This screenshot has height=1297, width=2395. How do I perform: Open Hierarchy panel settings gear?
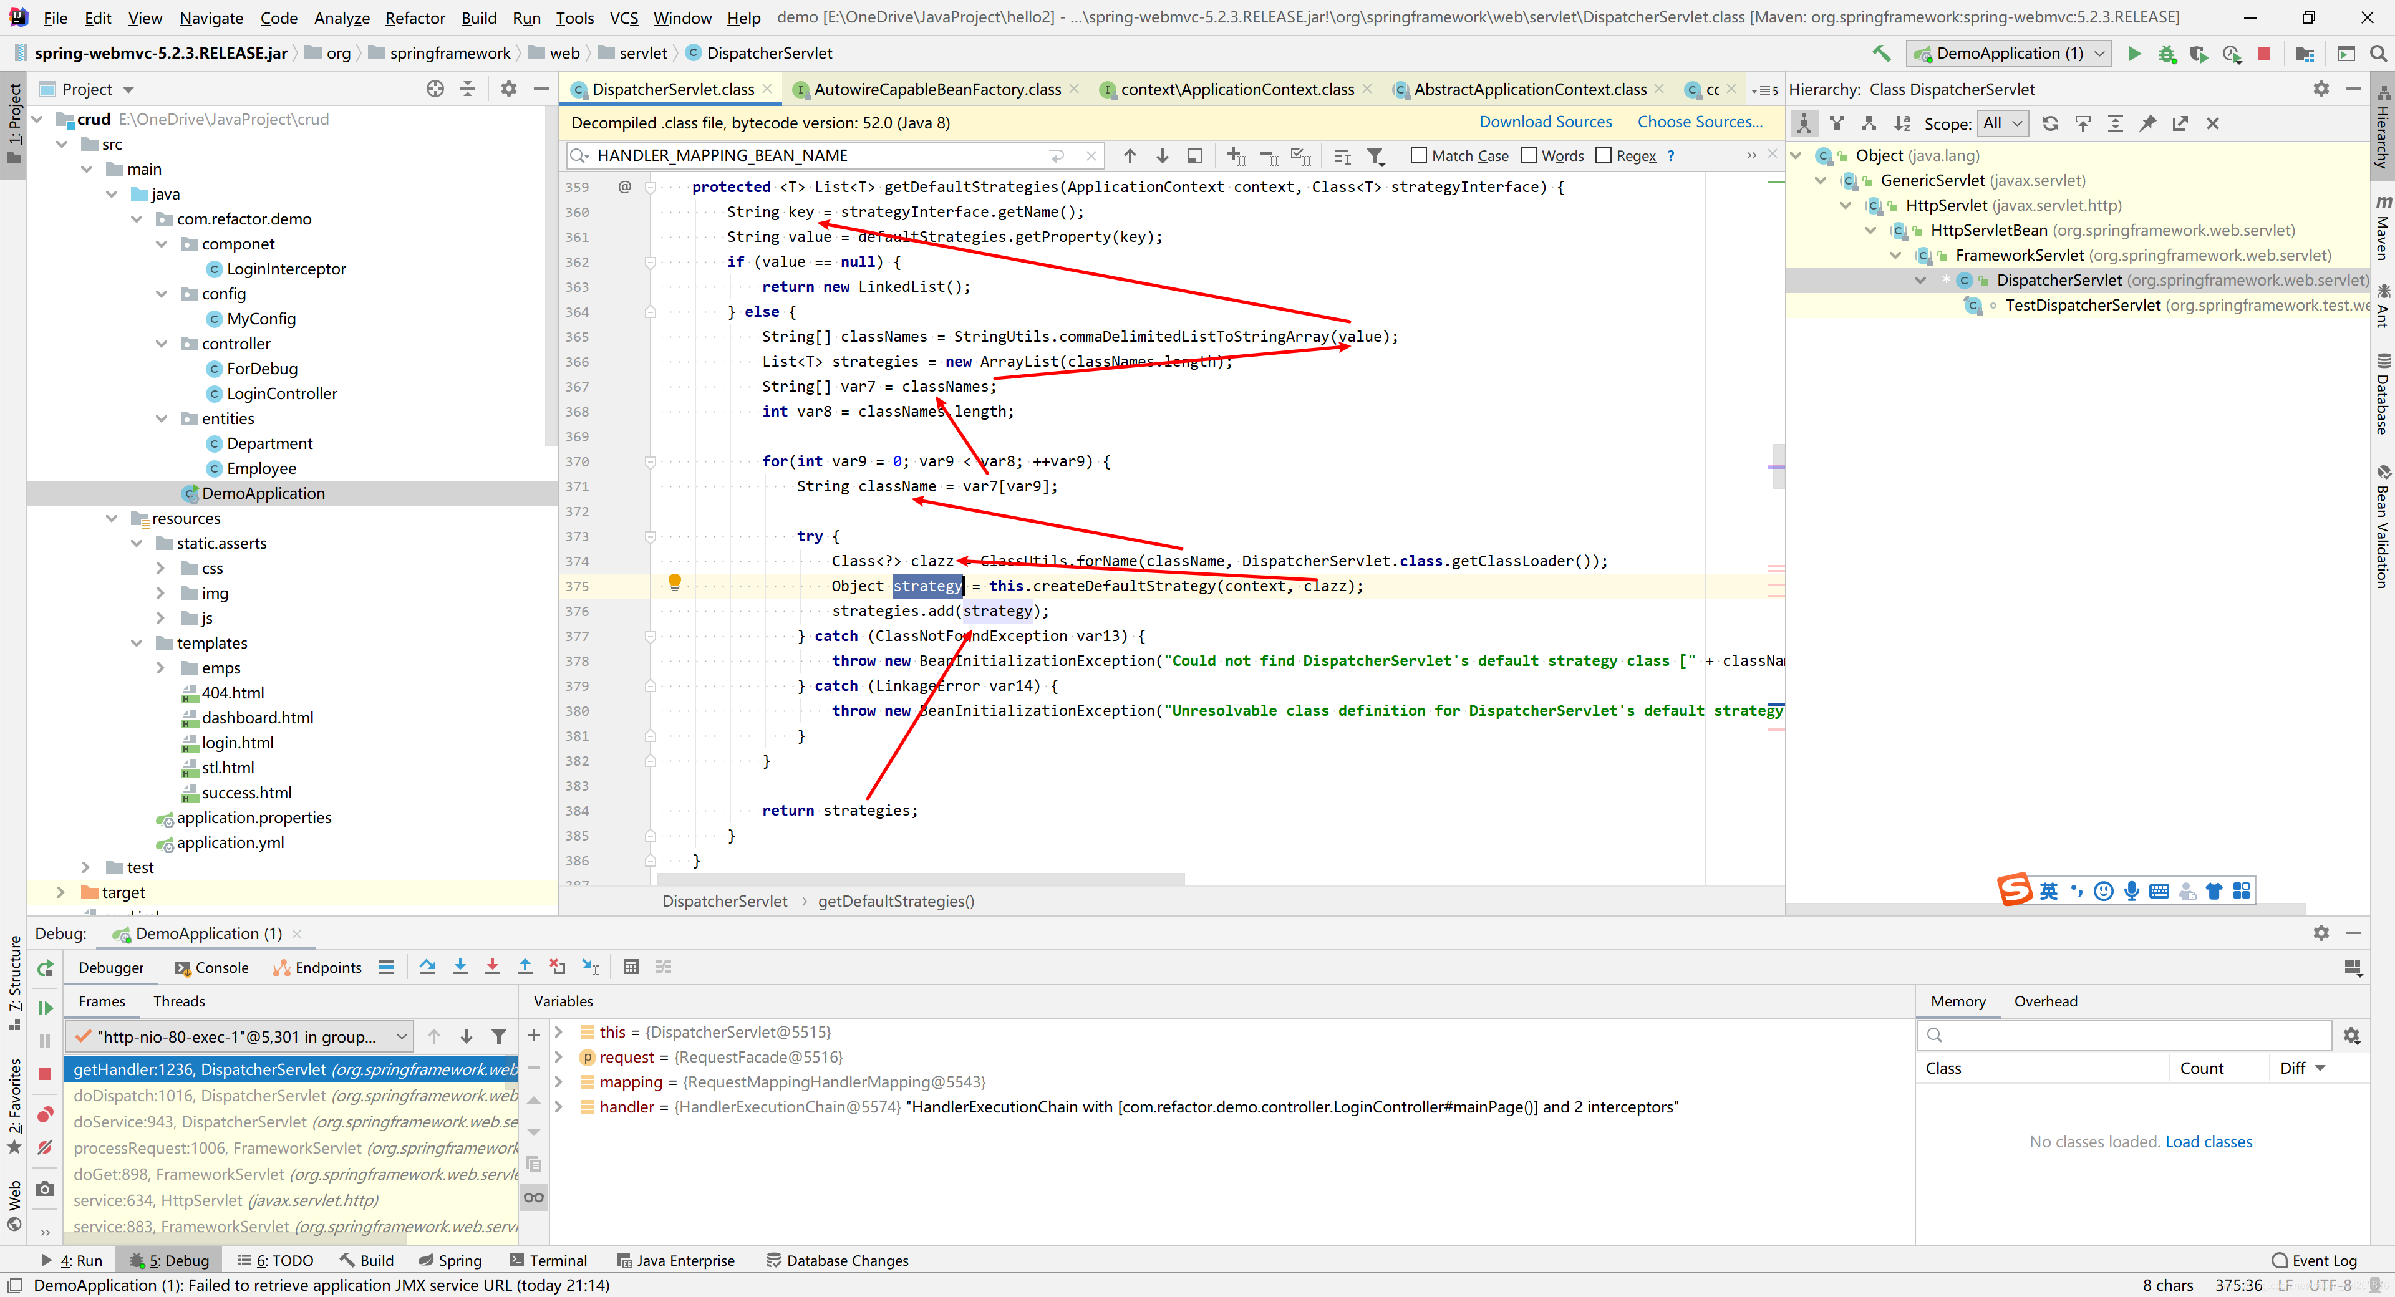click(2321, 89)
